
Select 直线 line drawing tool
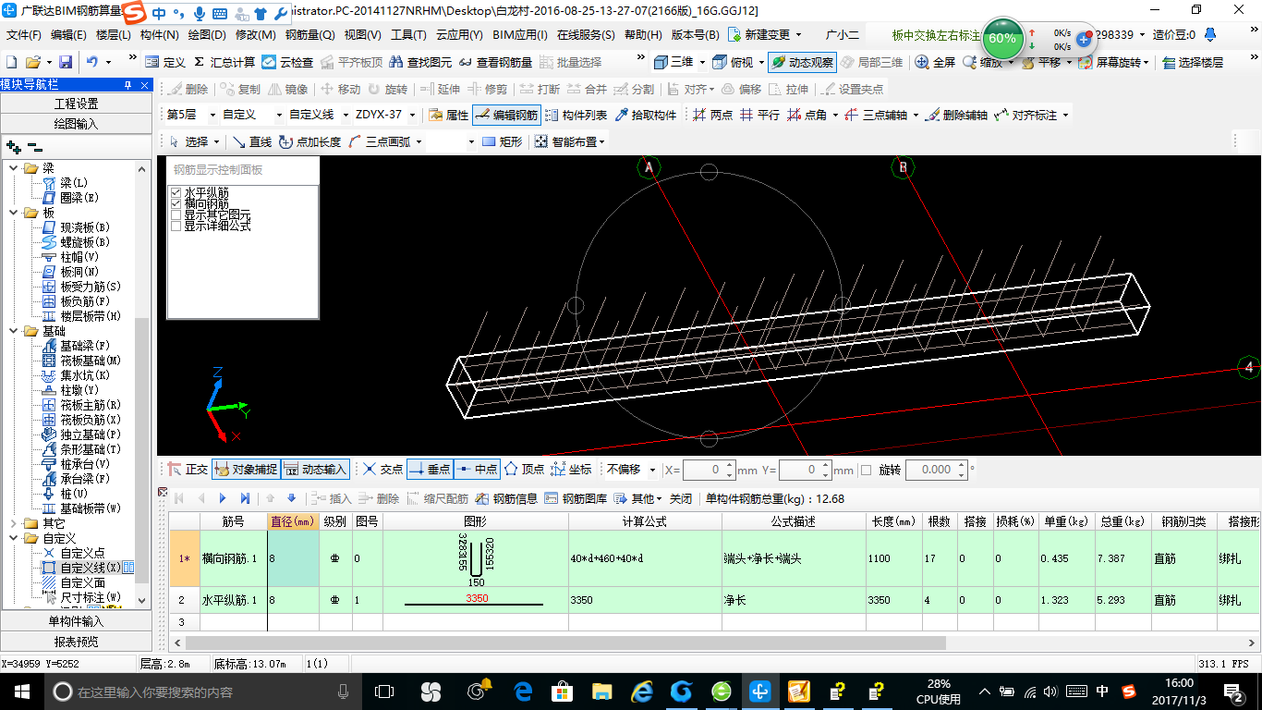251,141
